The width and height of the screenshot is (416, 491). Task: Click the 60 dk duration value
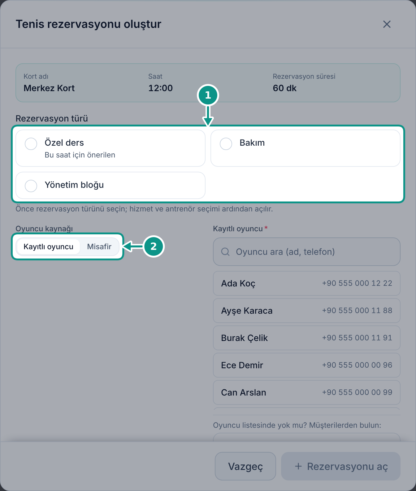[x=285, y=88]
